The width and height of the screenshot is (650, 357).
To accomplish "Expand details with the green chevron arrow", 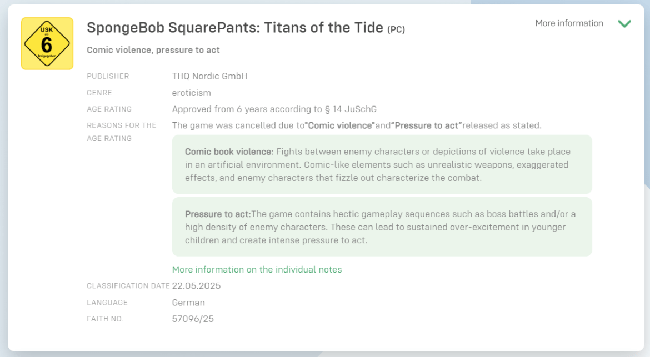I will [624, 23].
